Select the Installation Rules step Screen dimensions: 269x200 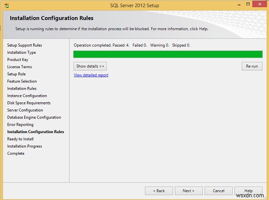point(22,88)
